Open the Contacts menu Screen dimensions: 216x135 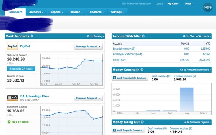click(x=97, y=12)
